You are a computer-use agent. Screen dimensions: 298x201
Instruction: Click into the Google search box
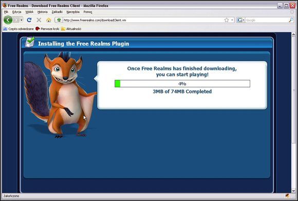(x=267, y=20)
